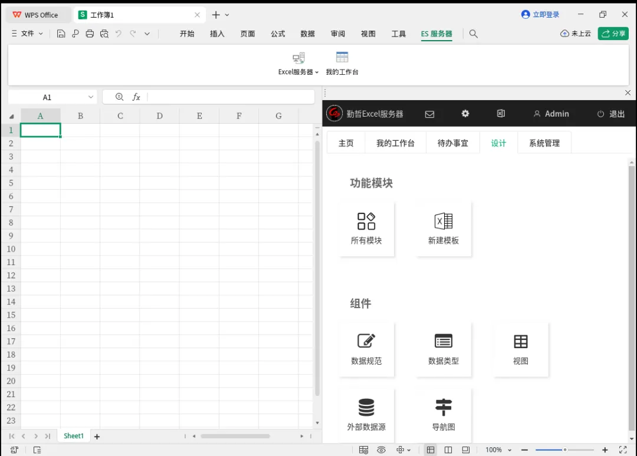The image size is (637, 456).
Task: Click zoom in plus button
Action: click(x=605, y=450)
